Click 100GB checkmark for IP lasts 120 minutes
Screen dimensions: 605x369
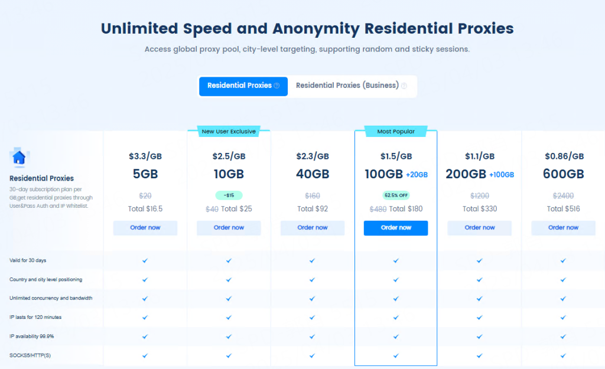[x=396, y=317]
